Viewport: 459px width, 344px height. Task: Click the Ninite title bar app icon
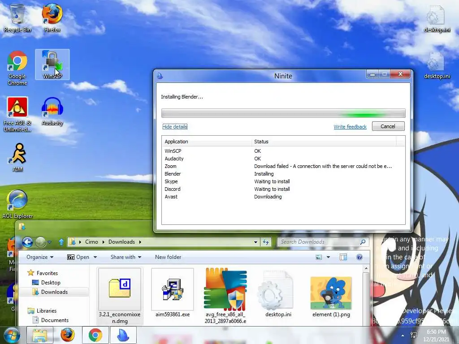[x=160, y=76]
